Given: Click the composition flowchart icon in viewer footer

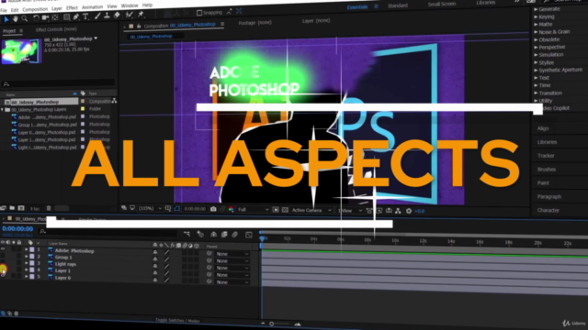Looking at the screenshot, I should [398, 211].
